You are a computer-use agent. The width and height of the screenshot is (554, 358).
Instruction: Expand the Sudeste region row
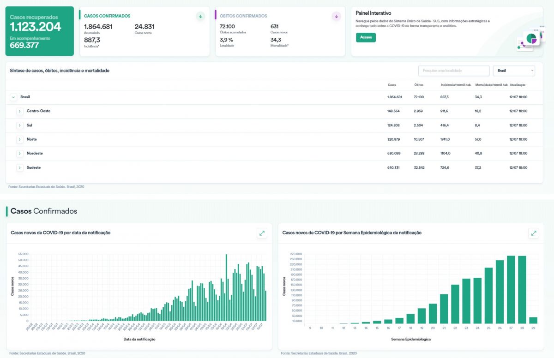coord(20,167)
